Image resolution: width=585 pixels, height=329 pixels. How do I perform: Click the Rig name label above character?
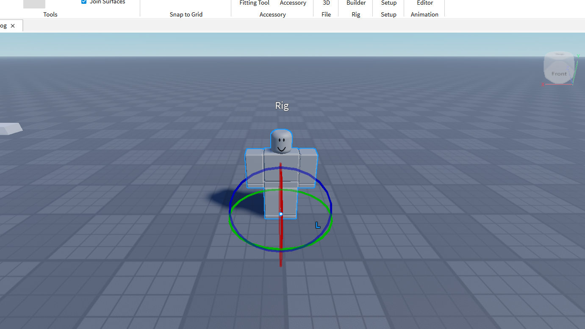[x=282, y=105]
